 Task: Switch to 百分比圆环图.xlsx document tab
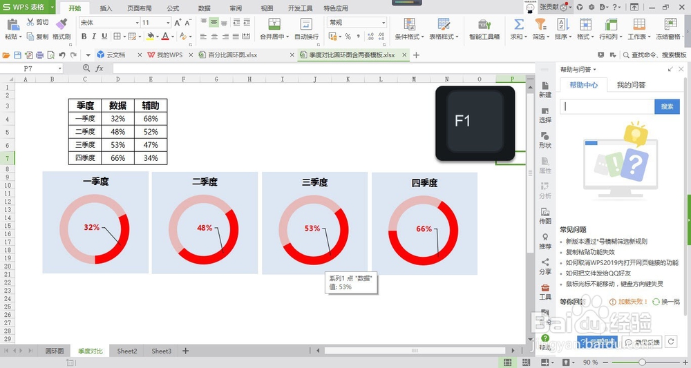[232, 55]
